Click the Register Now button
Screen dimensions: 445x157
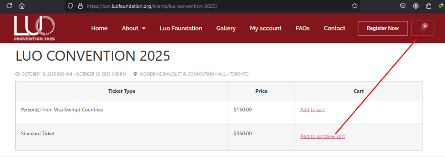[383, 28]
